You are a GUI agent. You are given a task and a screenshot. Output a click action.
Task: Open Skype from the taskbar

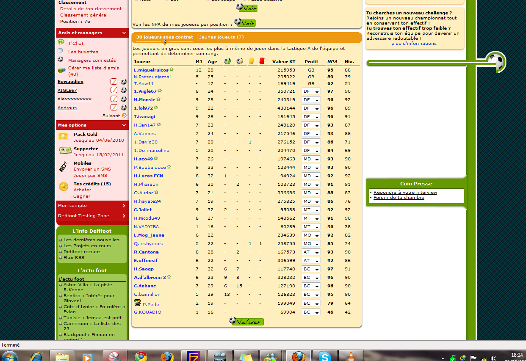[x=325, y=357]
